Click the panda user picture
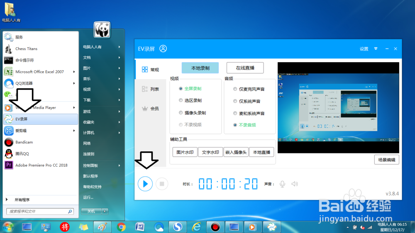This screenshot has height=233, width=415. click(x=102, y=30)
